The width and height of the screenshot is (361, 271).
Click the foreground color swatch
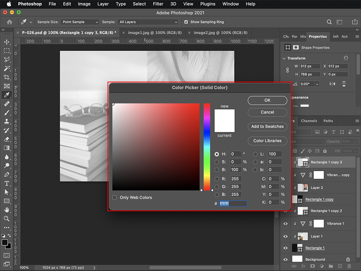tap(5, 243)
